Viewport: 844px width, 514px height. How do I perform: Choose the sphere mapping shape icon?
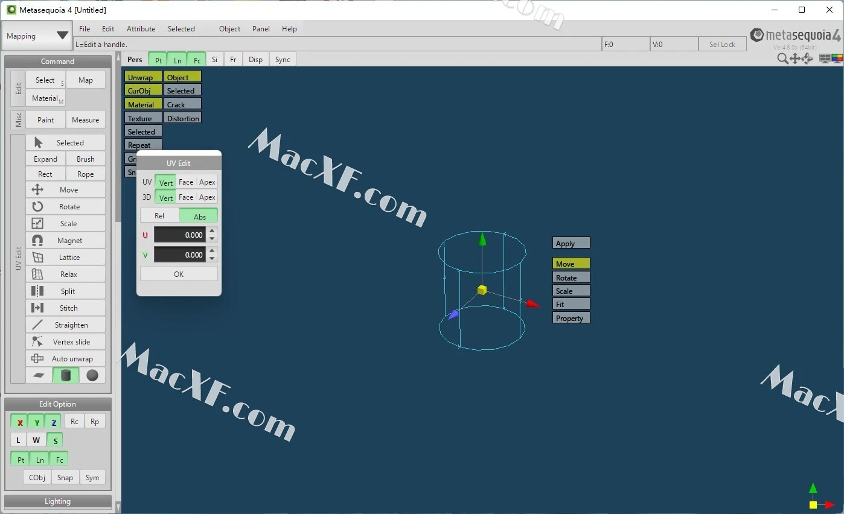[92, 375]
